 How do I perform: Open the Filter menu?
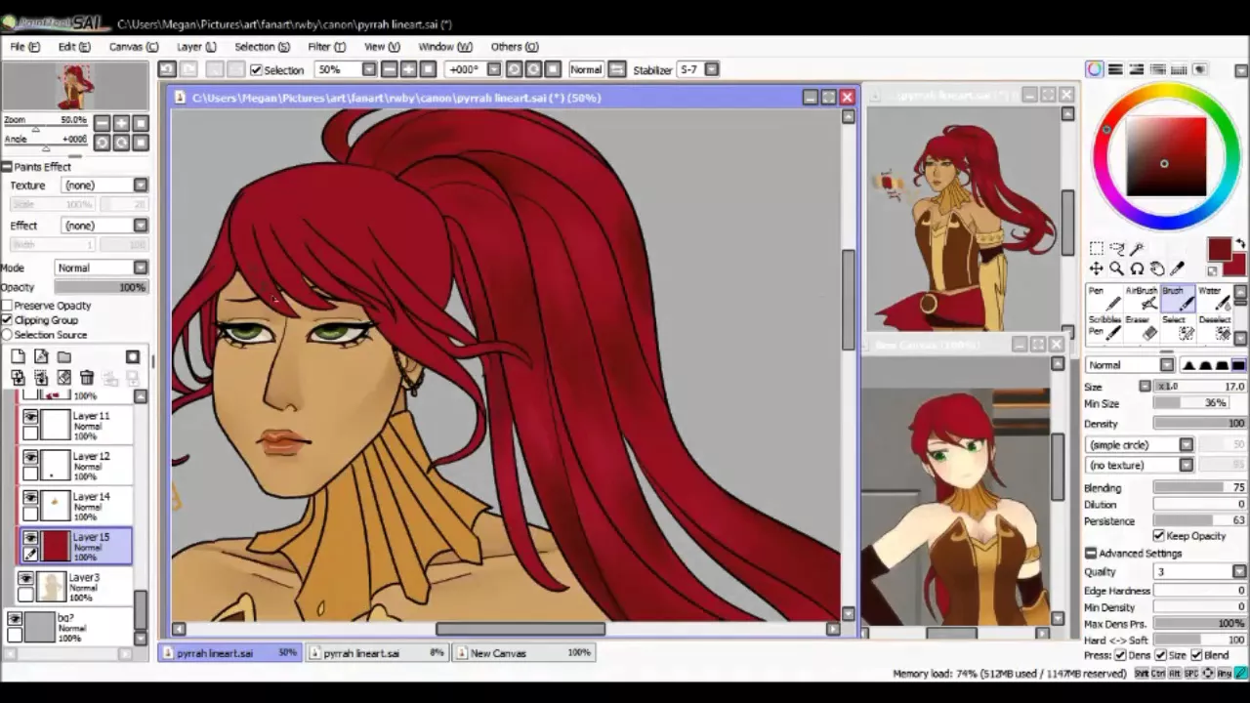coord(326,47)
